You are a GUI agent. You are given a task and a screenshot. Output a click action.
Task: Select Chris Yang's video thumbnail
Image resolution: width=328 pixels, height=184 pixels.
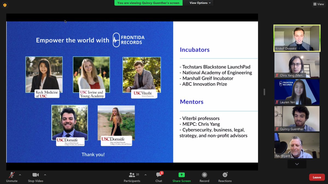[297, 65]
